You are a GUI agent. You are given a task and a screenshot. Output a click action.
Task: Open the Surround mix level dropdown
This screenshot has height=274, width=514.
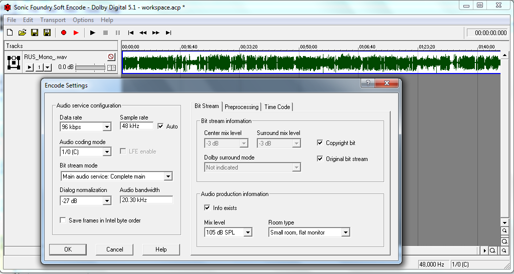pyautogui.click(x=296, y=143)
